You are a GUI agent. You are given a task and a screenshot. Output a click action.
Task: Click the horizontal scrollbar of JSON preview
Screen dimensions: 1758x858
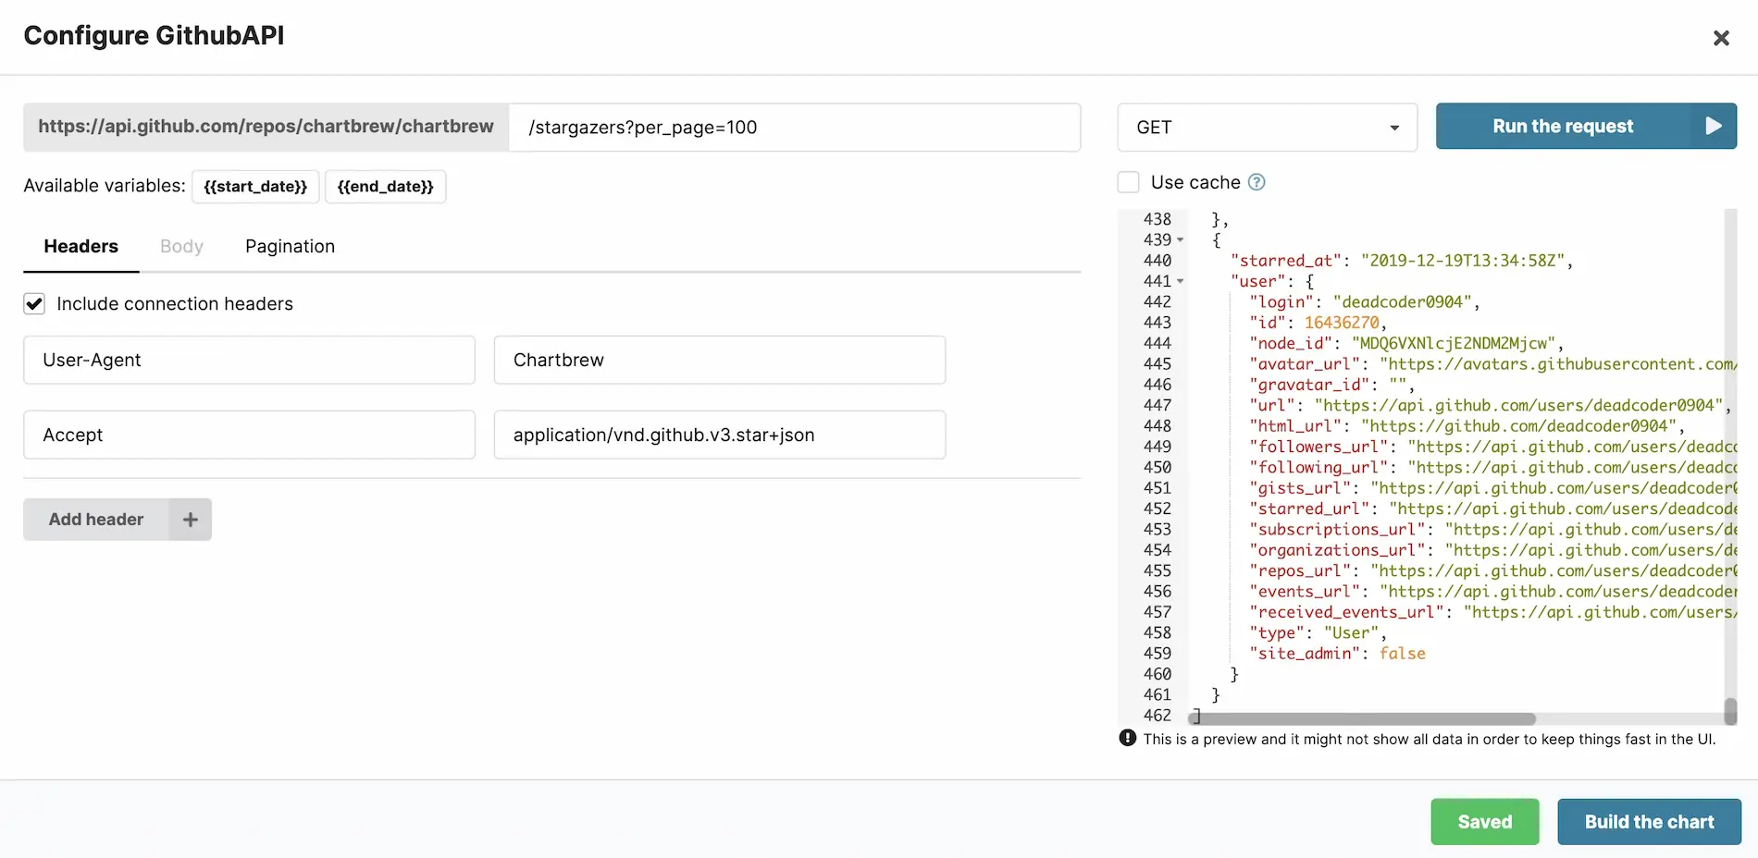pos(1363,718)
